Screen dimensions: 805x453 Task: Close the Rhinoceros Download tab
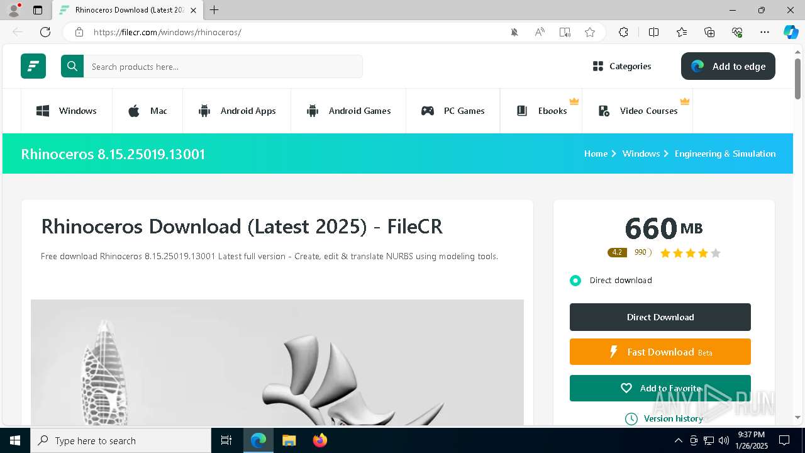[x=193, y=10]
